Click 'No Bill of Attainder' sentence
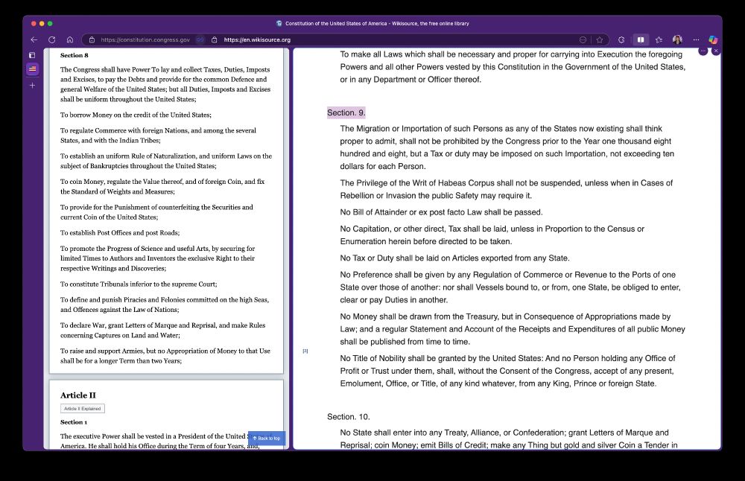Image resolution: width=745 pixels, height=481 pixels. (x=441, y=212)
